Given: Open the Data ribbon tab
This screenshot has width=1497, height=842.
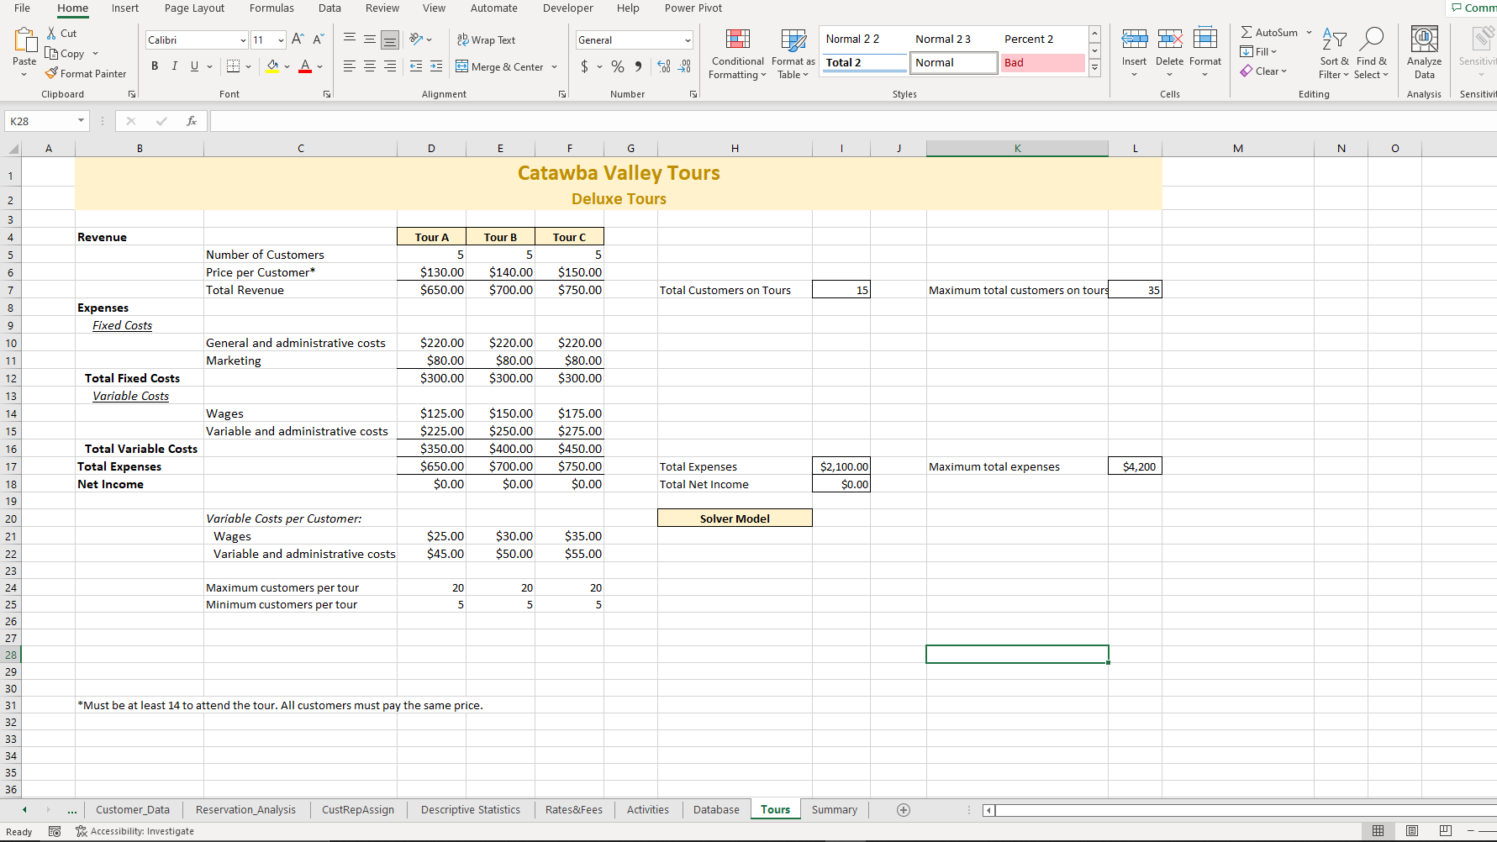Looking at the screenshot, I should point(329,8).
